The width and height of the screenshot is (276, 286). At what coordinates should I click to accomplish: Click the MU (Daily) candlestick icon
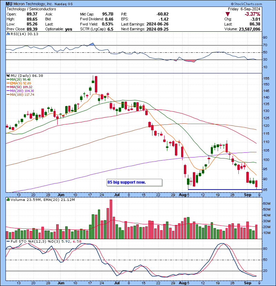[x=8, y=75]
